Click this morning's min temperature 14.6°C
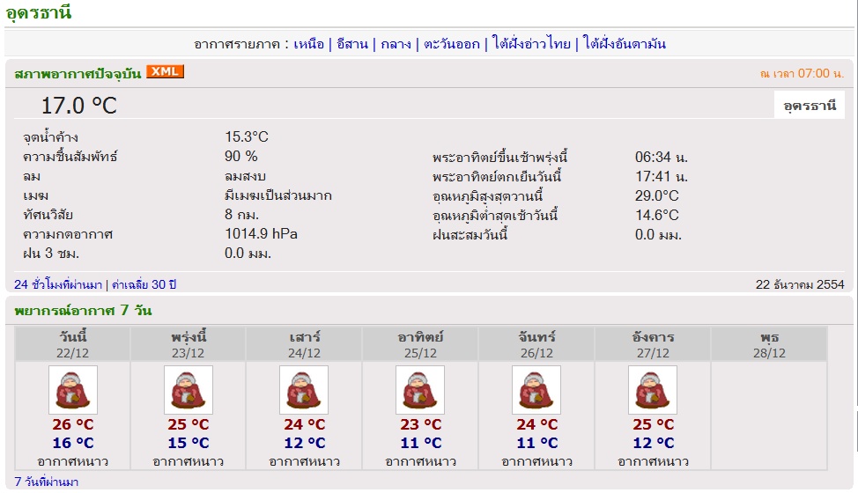The height and width of the screenshot is (493, 858). (x=656, y=216)
